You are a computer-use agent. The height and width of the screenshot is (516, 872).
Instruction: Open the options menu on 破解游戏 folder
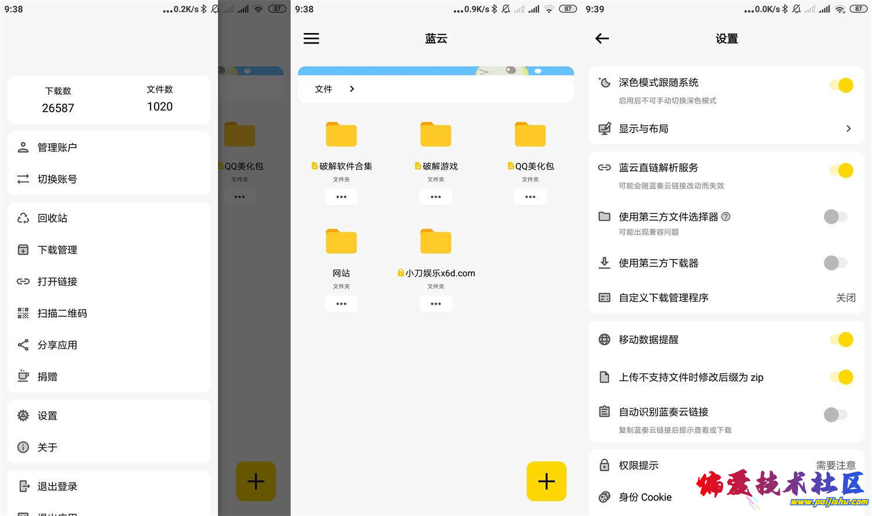(x=435, y=196)
